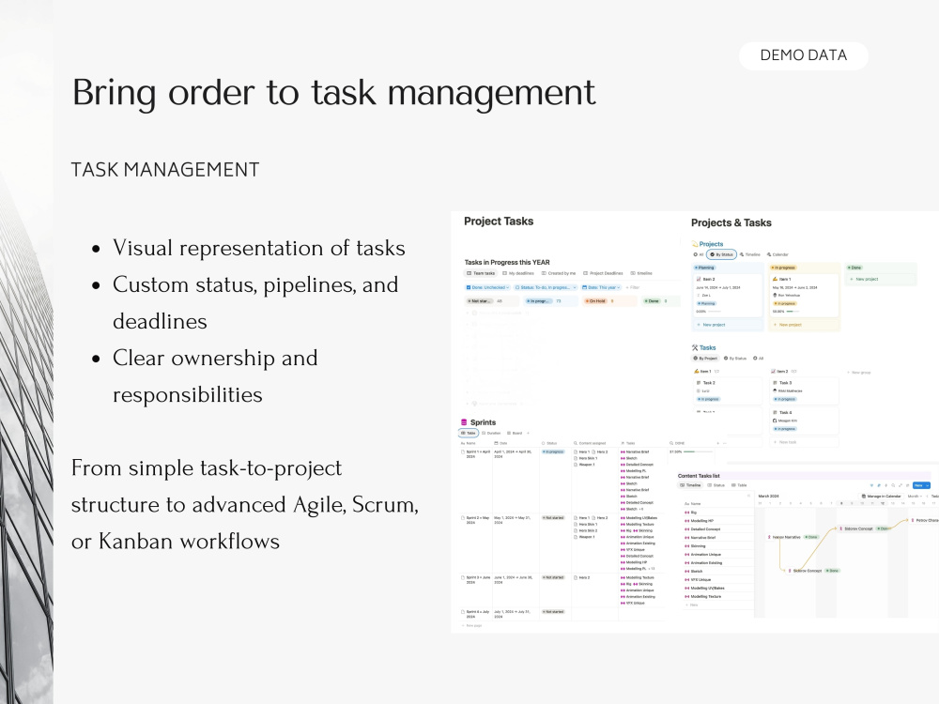Click the filter icon in Content Tasks toolbar
The height and width of the screenshot is (704, 939).
point(871,485)
